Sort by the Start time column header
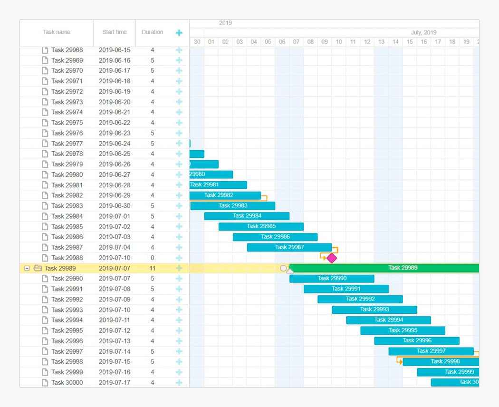 (x=115, y=32)
